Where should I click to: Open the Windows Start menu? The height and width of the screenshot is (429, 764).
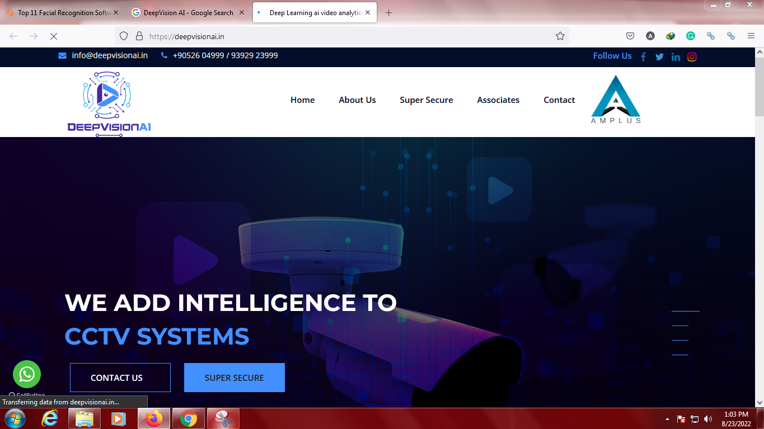pos(14,418)
